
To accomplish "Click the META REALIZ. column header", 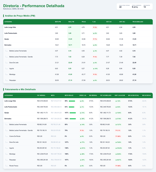I will 69,95.
